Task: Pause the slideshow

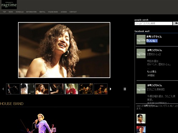Action: (x=125, y=89)
